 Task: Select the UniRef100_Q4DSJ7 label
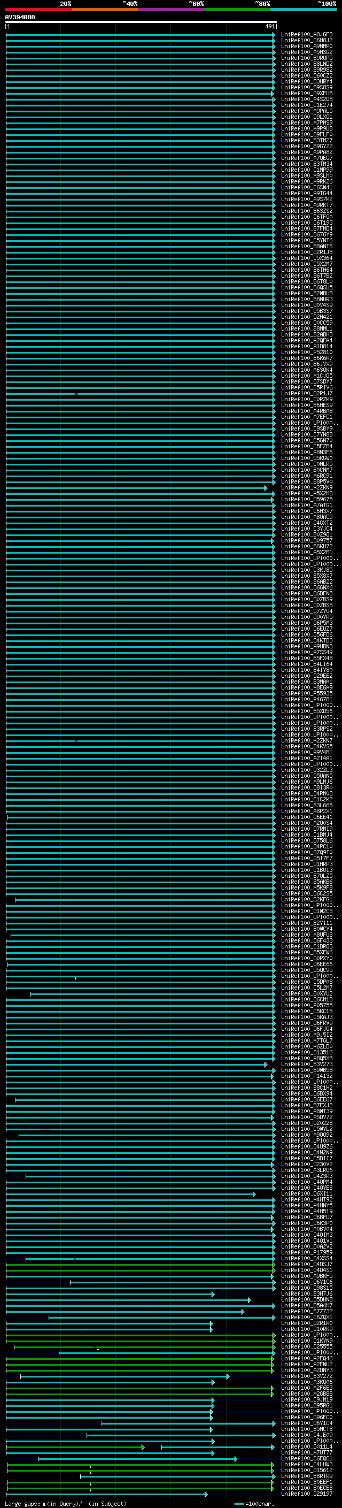[x=307, y=1265]
